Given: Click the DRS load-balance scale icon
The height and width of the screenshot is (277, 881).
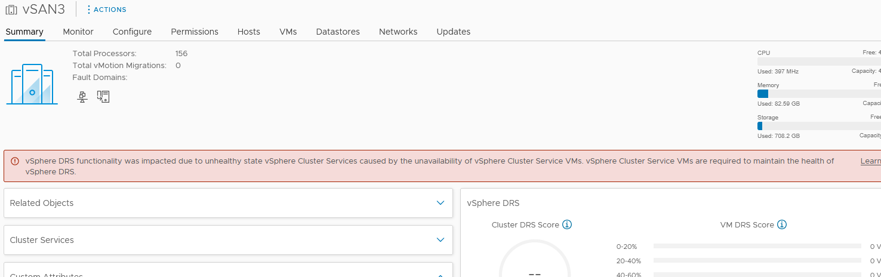Looking at the screenshot, I should 83,97.
